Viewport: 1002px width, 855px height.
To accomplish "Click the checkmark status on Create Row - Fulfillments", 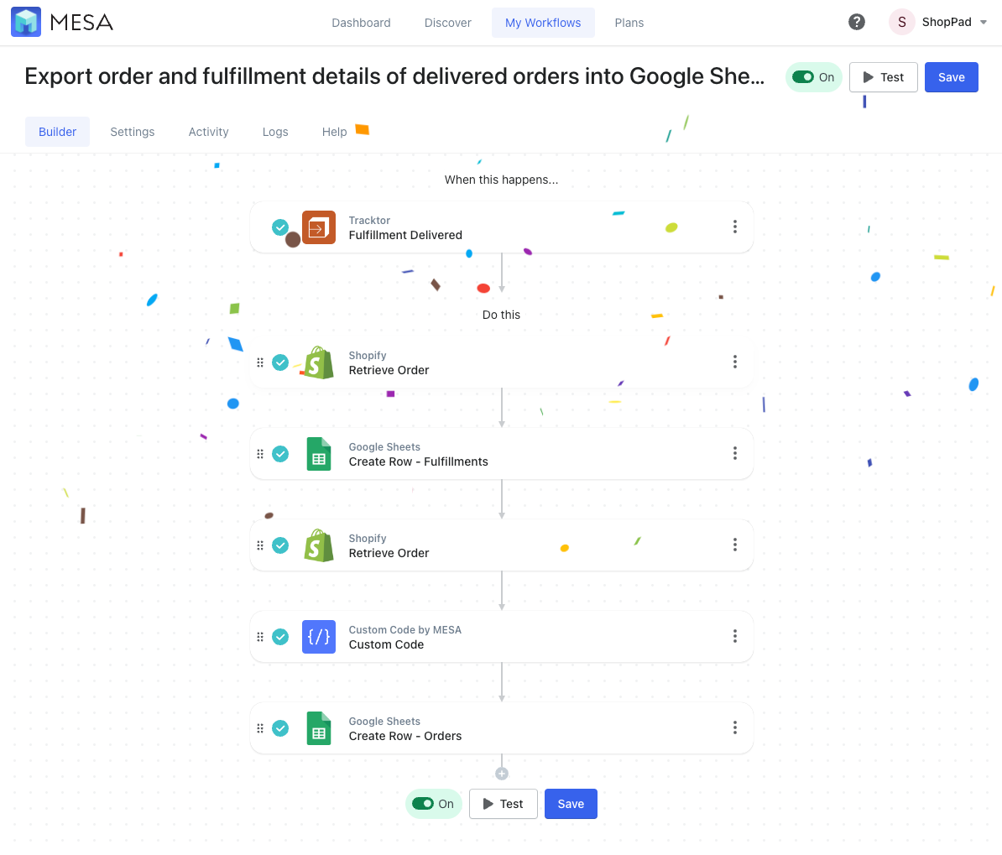I will point(280,454).
